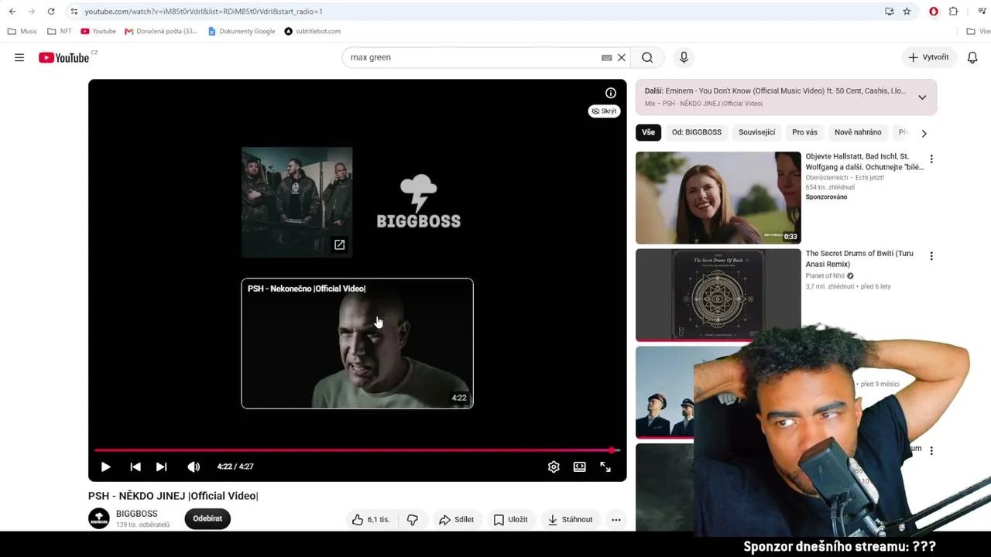Share the video via Sdílet
Image resolution: width=991 pixels, height=557 pixels.
(x=456, y=520)
